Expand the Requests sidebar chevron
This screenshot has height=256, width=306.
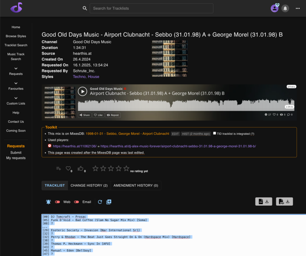(x=16, y=68)
